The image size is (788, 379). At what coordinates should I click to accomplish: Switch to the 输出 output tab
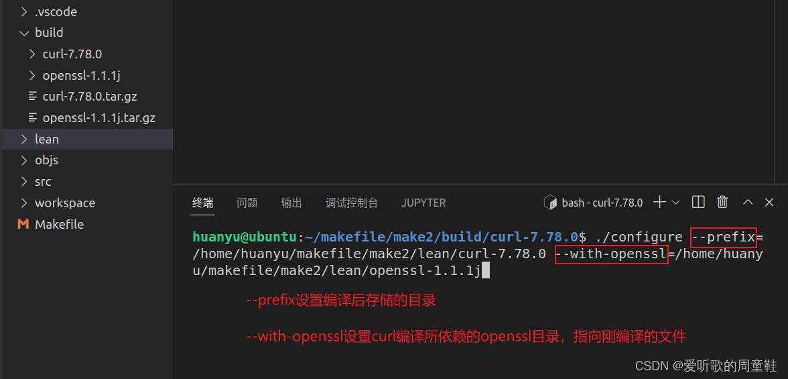coord(291,203)
